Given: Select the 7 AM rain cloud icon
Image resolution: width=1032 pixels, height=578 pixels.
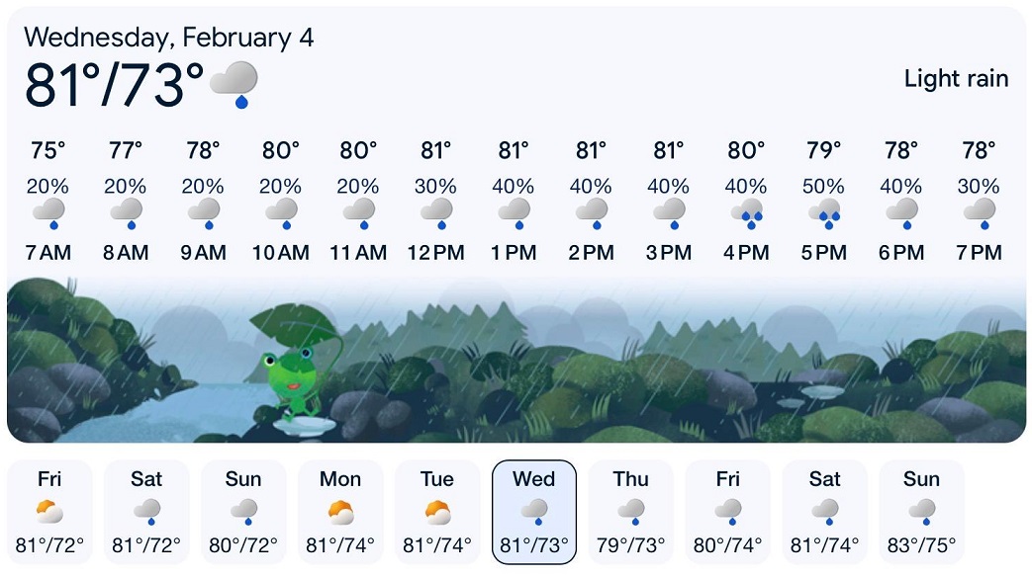Looking at the screenshot, I should pos(47,212).
